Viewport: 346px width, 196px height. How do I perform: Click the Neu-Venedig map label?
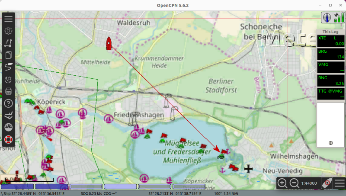(282, 170)
